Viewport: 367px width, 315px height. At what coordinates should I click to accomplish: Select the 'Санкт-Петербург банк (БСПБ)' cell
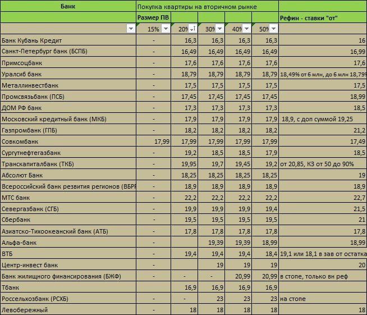pos(68,51)
